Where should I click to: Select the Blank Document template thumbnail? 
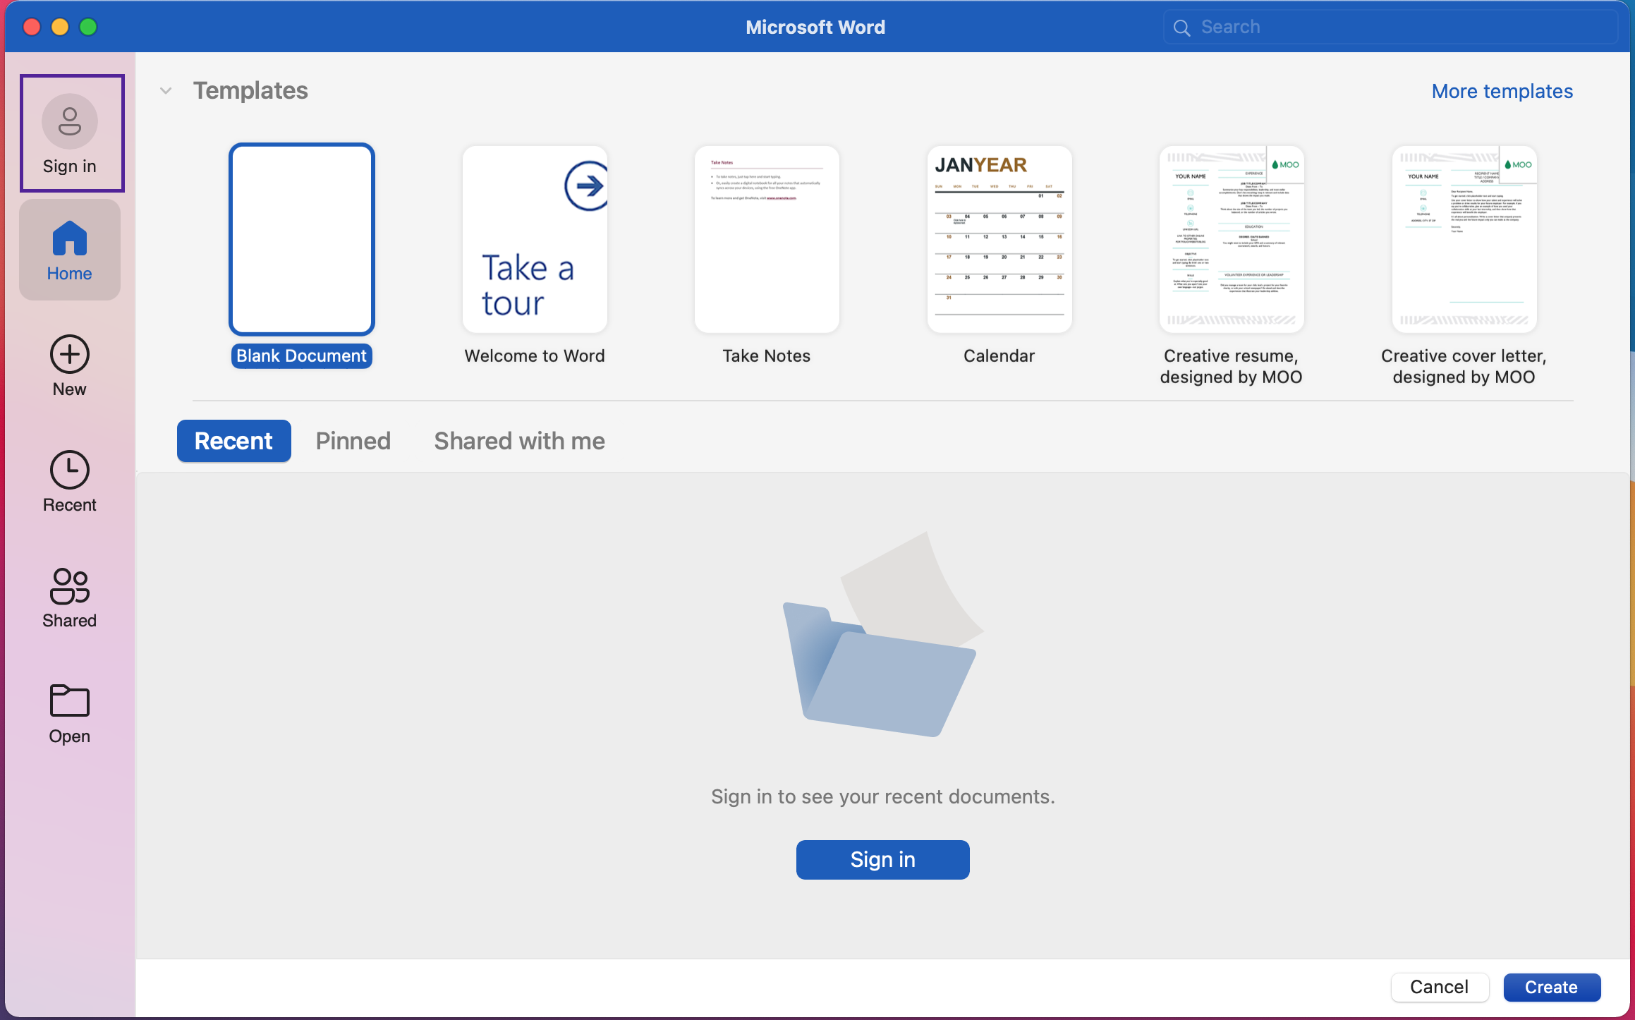click(x=302, y=239)
